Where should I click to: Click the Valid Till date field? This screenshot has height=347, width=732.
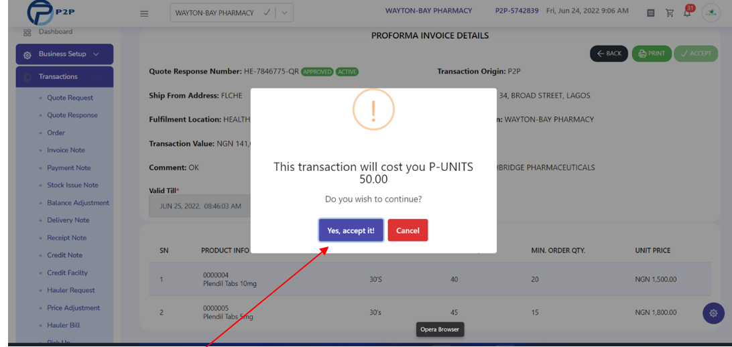200,206
